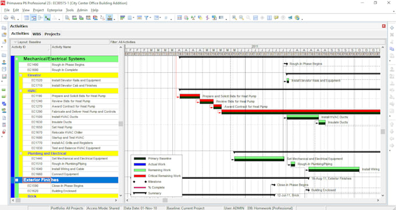Click the yellow notes bubble toolbar icon
This screenshot has height=210, width=396.
[x=276, y=17]
